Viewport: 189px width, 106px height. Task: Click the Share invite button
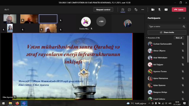(167, 32)
